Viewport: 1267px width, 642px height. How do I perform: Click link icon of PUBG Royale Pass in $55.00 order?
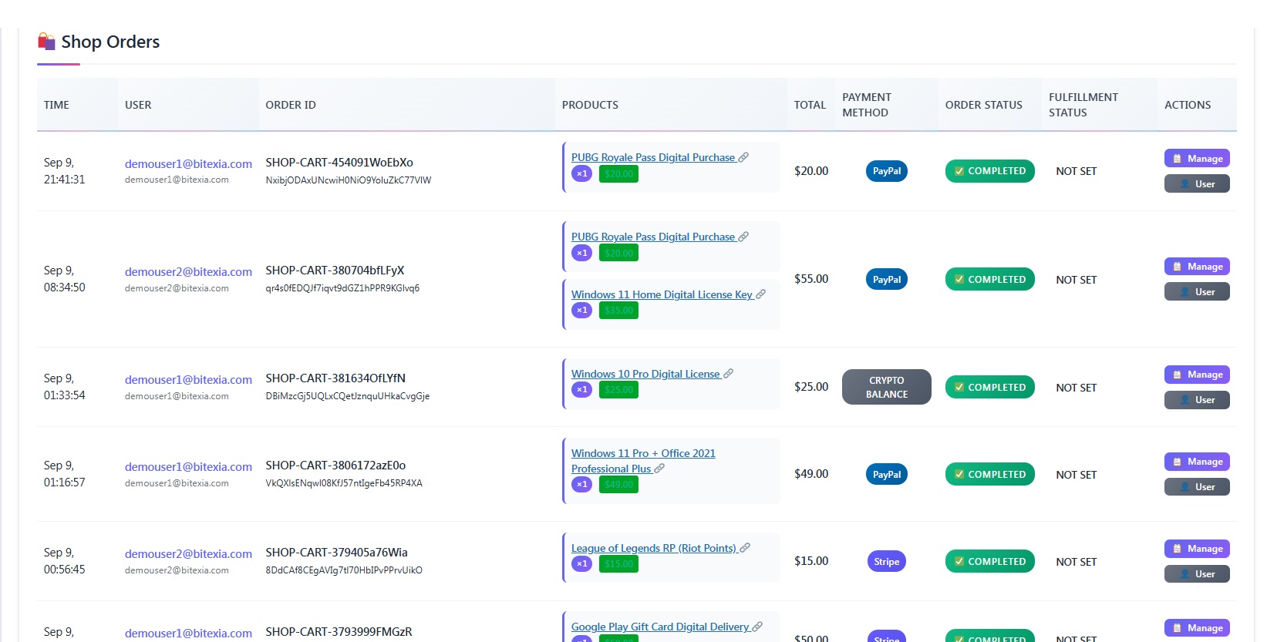(743, 237)
